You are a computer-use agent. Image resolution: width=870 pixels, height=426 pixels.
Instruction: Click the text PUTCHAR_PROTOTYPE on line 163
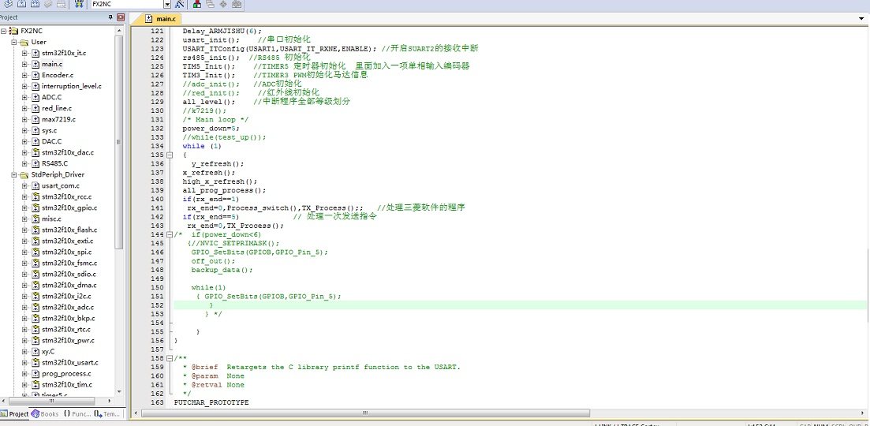[x=211, y=402]
